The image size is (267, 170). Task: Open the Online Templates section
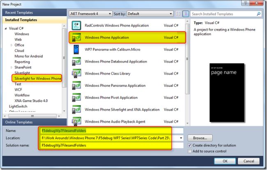(x=35, y=122)
